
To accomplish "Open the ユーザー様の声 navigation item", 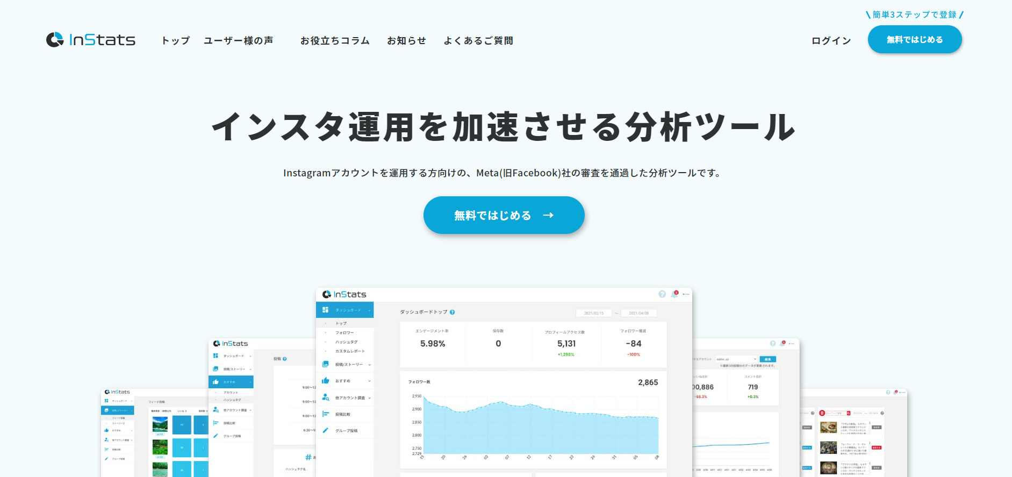I will pos(238,40).
